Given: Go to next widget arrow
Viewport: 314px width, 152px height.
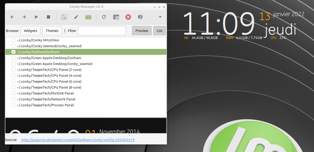Looking at the screenshot, I should [24, 17].
